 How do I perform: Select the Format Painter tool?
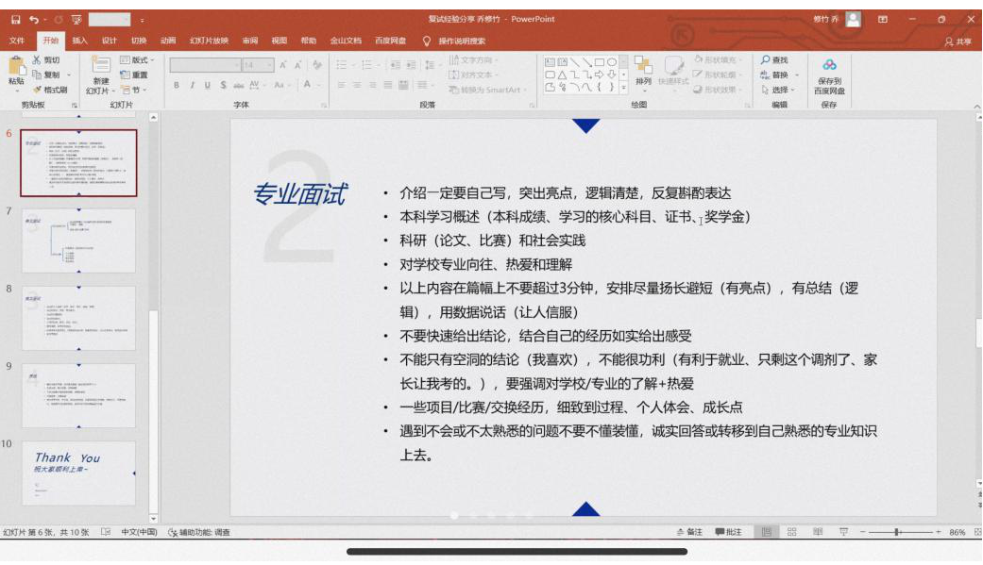[49, 90]
